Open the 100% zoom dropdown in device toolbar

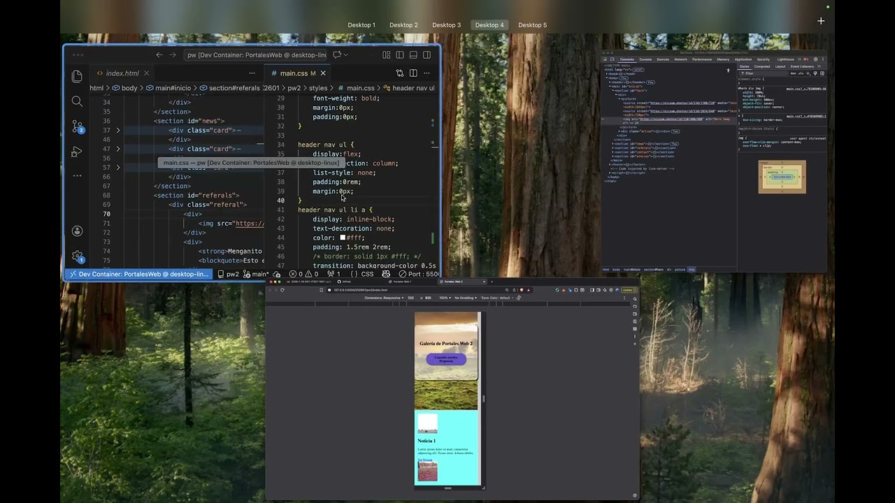click(x=444, y=298)
